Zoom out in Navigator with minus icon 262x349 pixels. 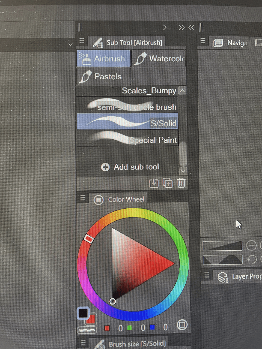[251, 245]
